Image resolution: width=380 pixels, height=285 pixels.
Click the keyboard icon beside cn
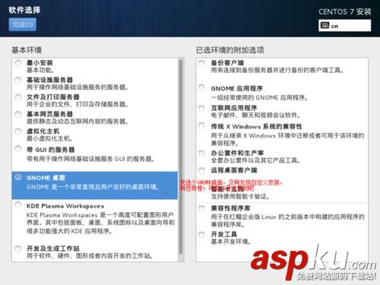[325, 25]
